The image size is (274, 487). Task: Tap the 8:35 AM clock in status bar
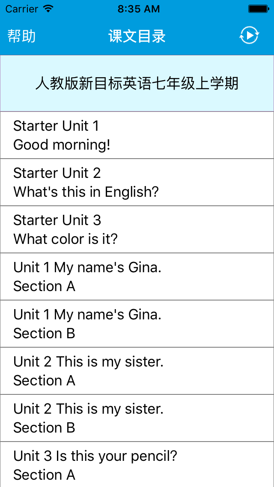(x=139, y=9)
